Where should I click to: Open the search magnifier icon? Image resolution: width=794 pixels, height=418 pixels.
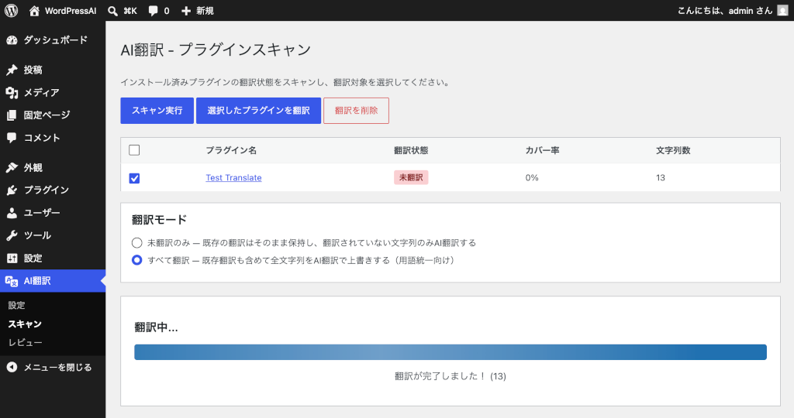pos(113,11)
